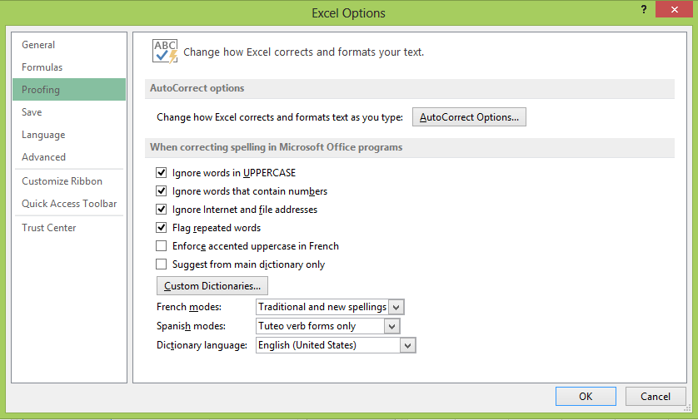Confirm changes with the OK button
This screenshot has height=420, width=698.
click(x=586, y=397)
